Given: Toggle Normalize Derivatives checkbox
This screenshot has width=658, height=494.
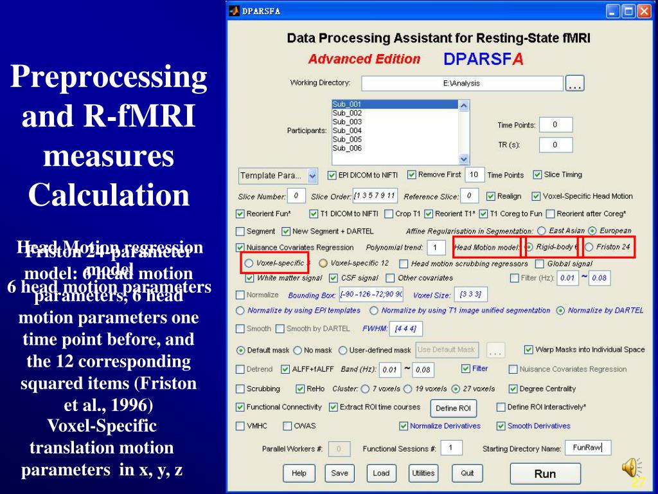Looking at the screenshot, I should coord(404,426).
